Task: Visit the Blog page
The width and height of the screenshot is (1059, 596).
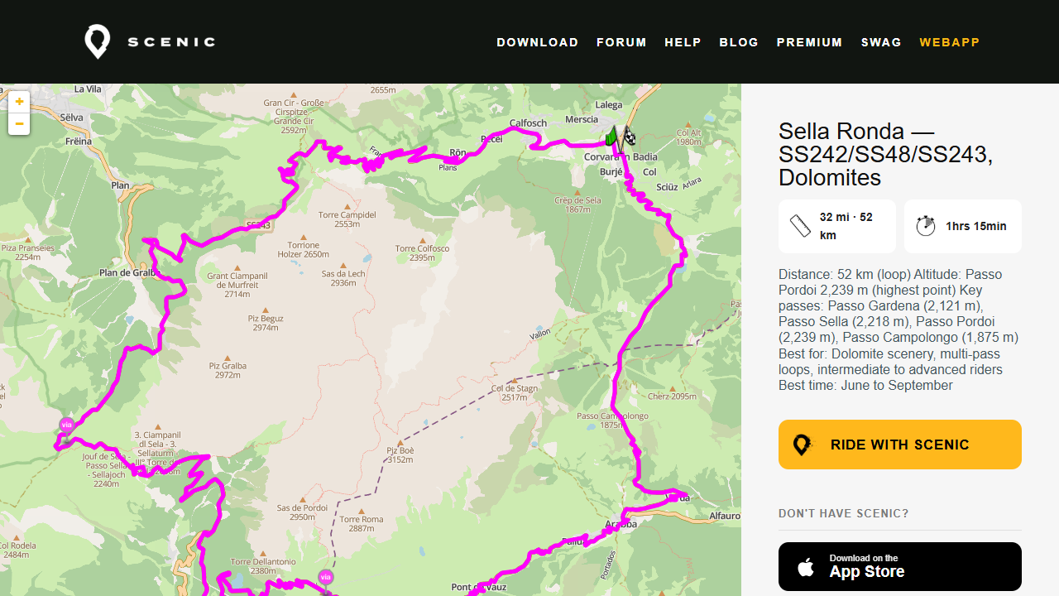Action: [x=739, y=42]
